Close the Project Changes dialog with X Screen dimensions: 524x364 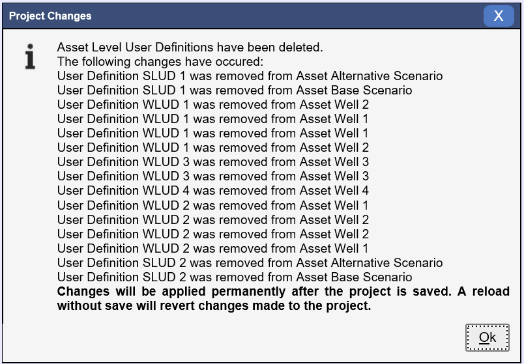499,16
